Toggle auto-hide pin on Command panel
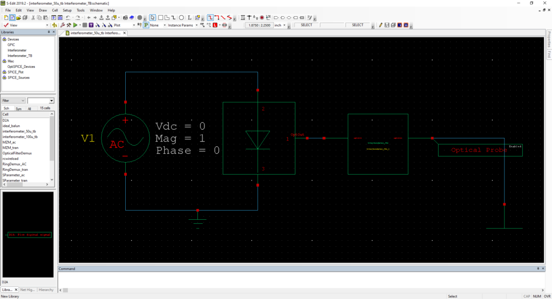Image resolution: width=552 pixels, height=299 pixels. coord(537,269)
